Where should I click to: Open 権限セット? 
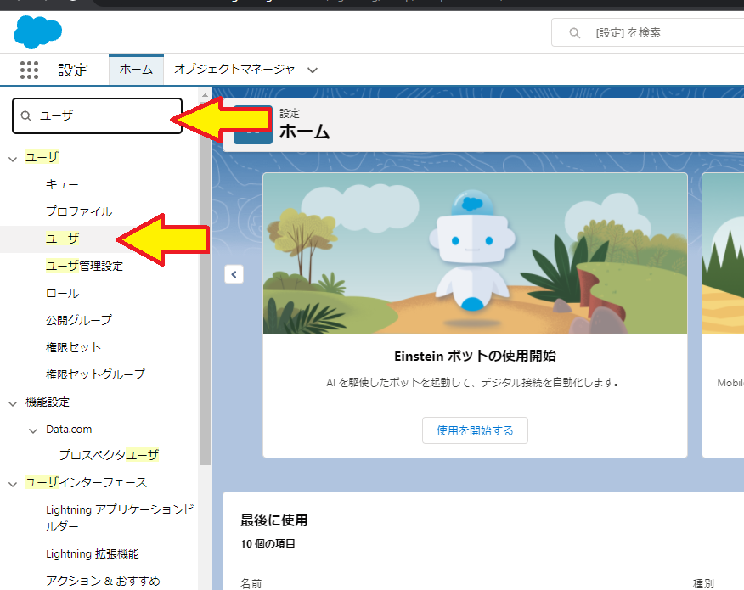click(74, 348)
